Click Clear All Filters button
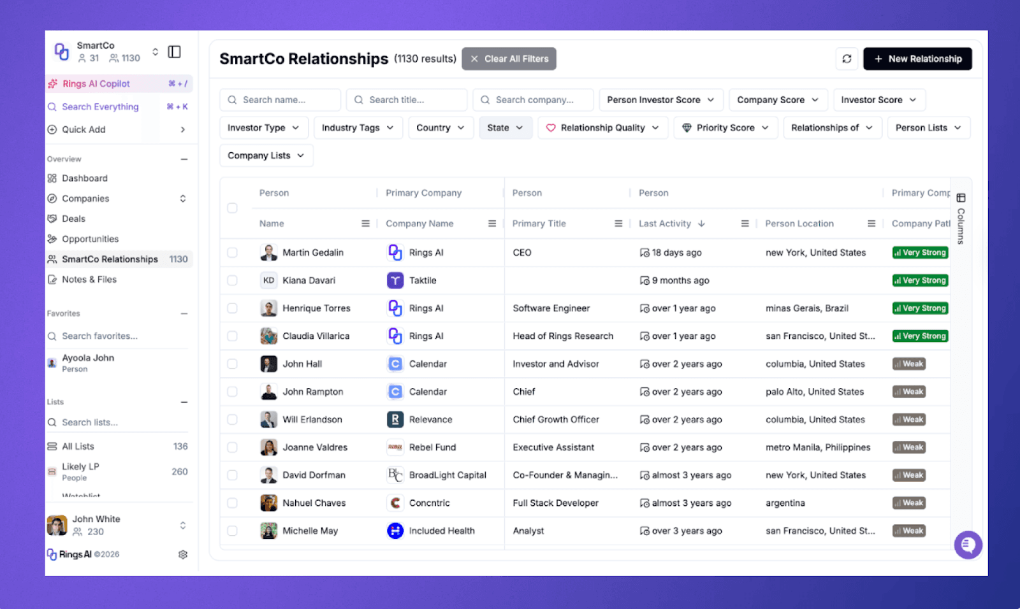This screenshot has height=609, width=1020. [x=509, y=59]
